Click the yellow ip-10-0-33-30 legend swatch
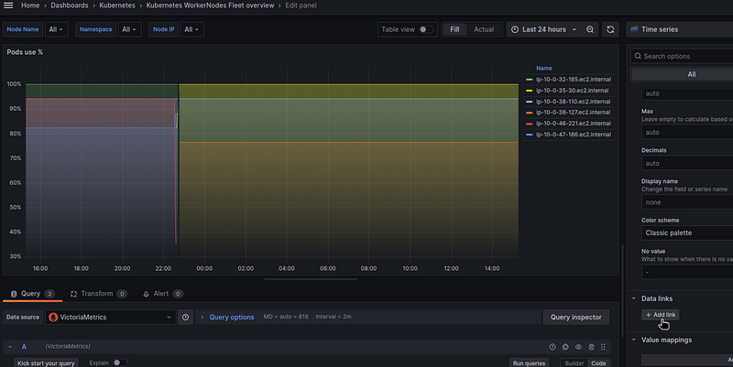Image resolution: width=733 pixels, height=367 pixels. pos(527,91)
